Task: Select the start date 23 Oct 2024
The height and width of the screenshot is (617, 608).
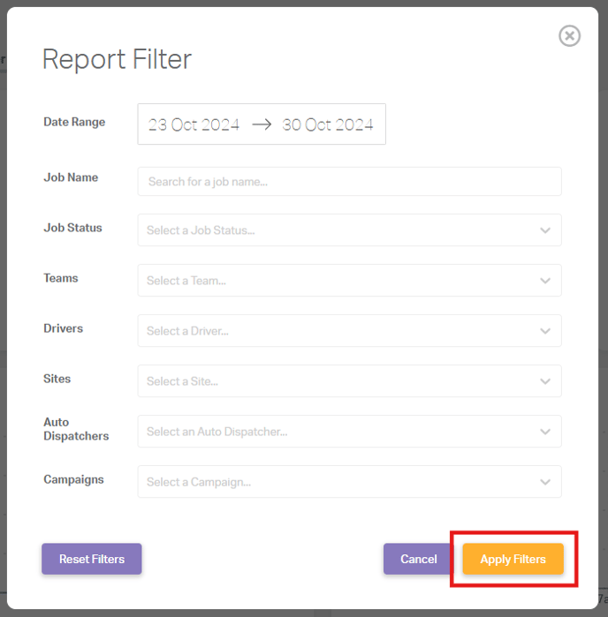Action: tap(194, 124)
